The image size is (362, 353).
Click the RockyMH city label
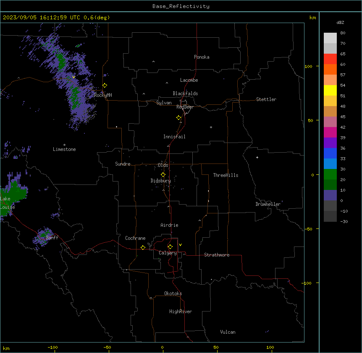(103, 95)
